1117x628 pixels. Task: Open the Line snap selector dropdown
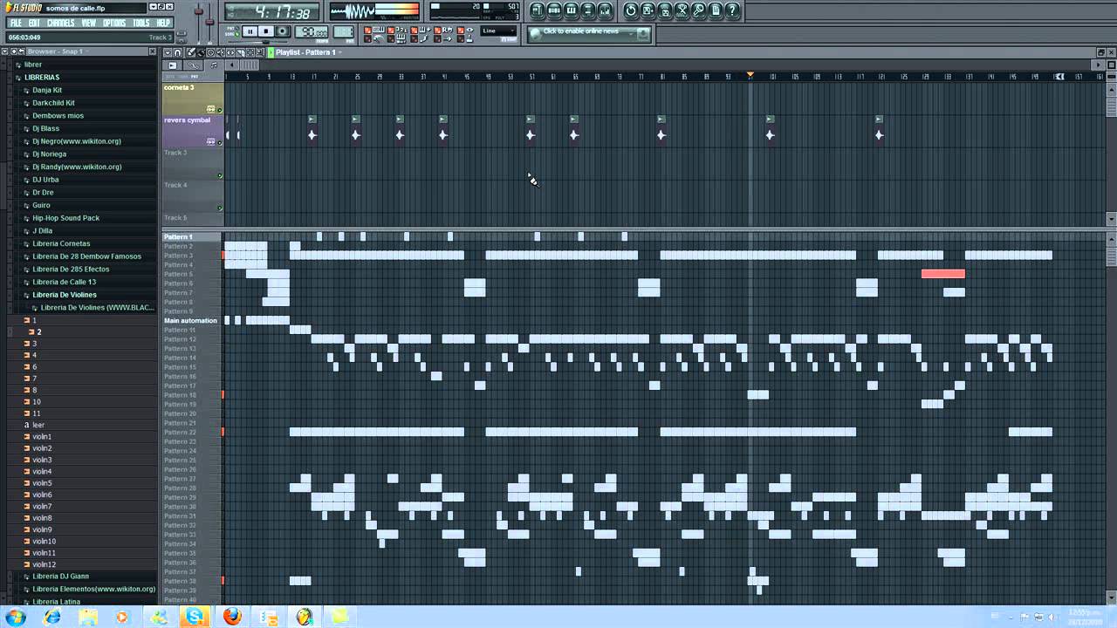pyautogui.click(x=499, y=31)
